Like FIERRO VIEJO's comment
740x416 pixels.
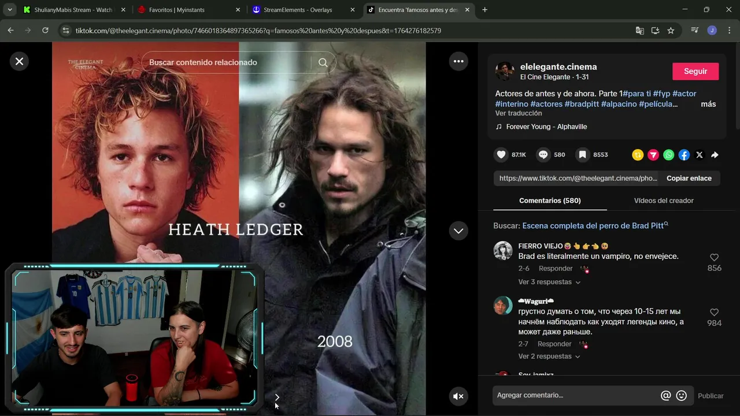pos(714,258)
